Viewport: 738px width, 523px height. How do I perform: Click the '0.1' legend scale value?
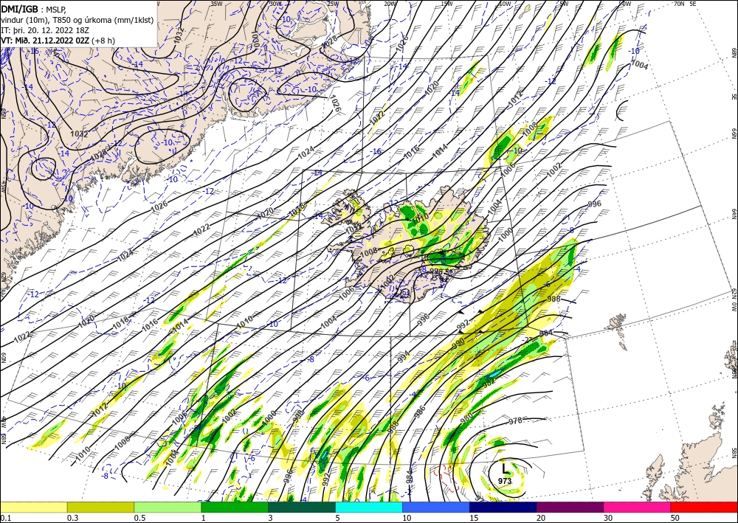pyautogui.click(x=4, y=518)
